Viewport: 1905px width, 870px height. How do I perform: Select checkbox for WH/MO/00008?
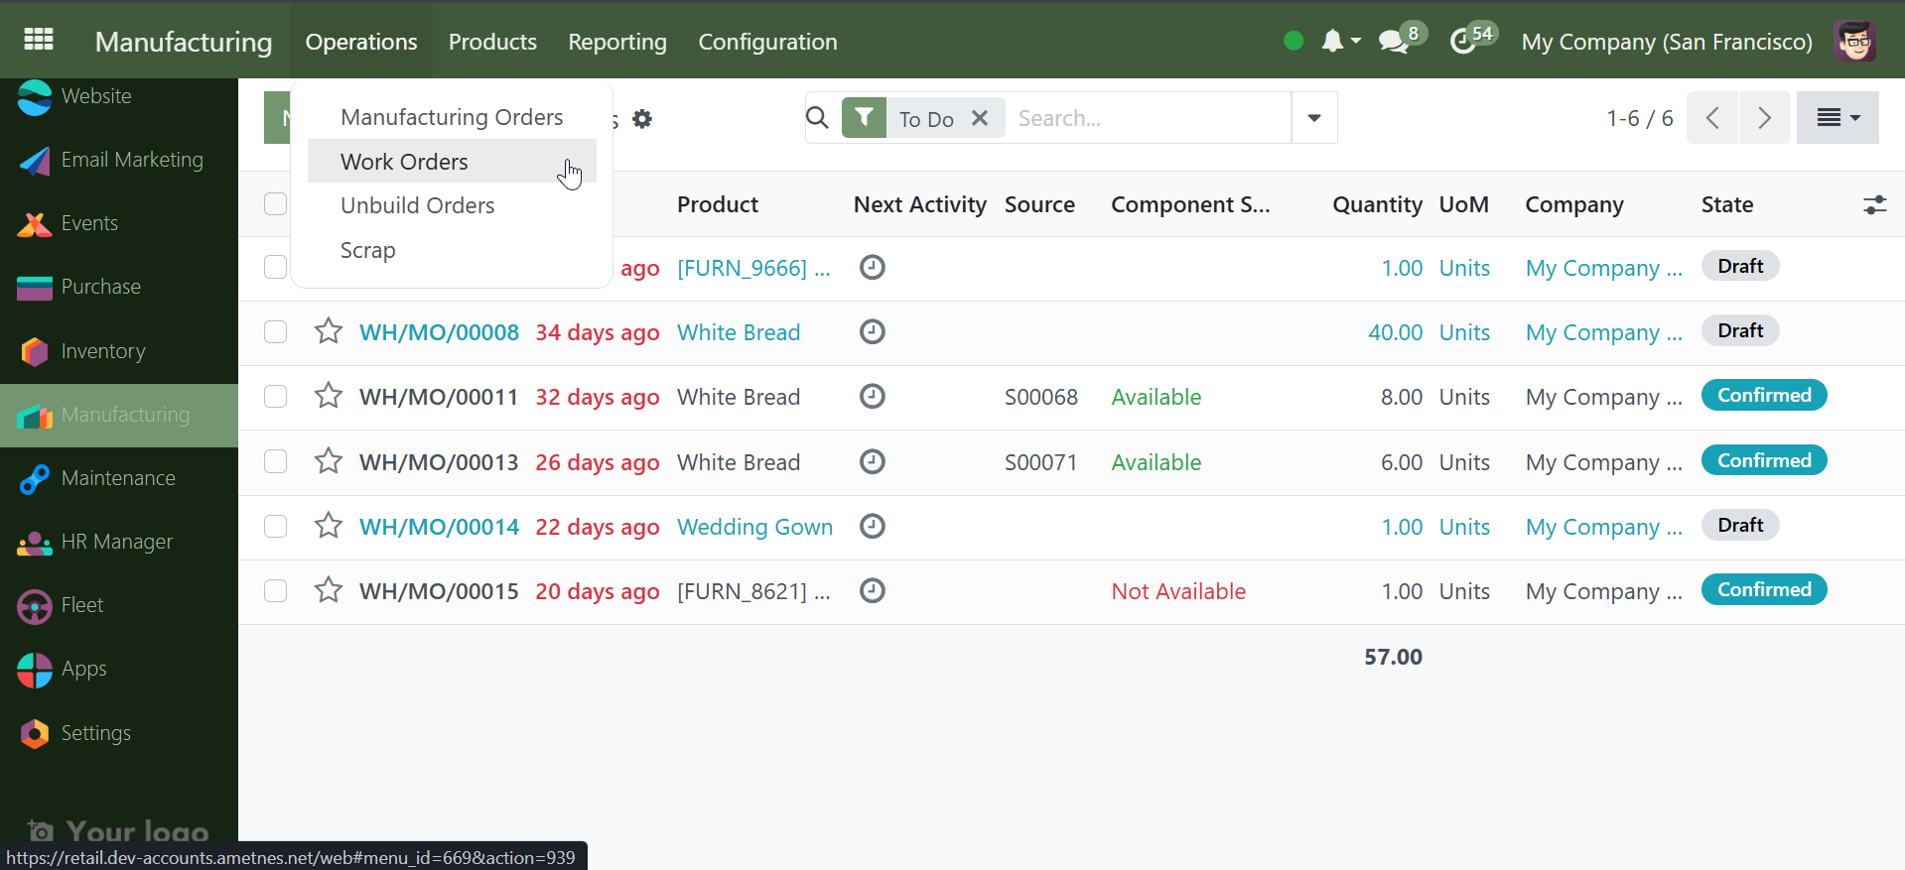click(275, 331)
